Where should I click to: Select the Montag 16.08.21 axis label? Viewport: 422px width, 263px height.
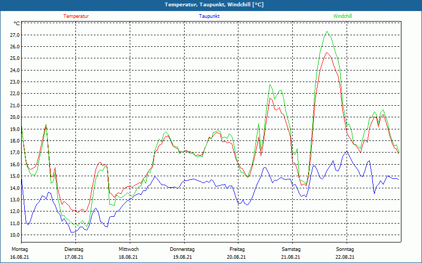pos(20,253)
